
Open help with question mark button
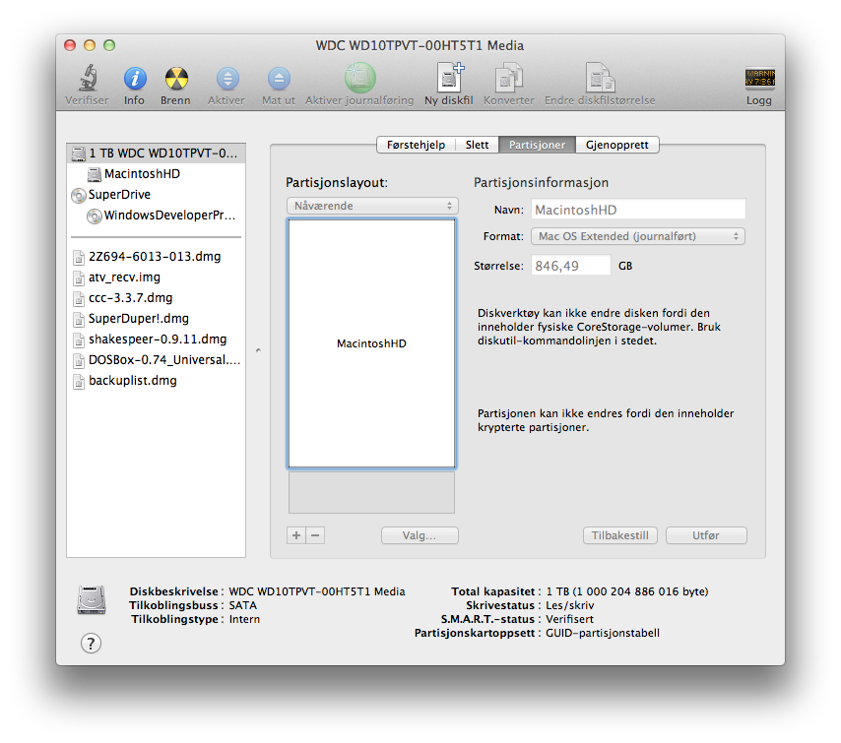pos(92,644)
